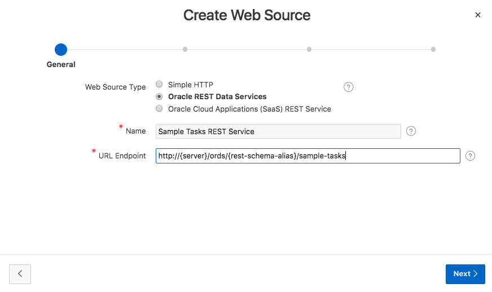
Task: Click the General wizard step circle
Action: click(61, 49)
